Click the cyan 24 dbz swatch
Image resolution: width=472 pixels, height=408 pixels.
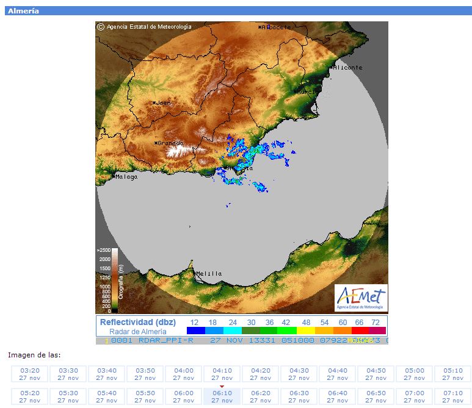point(233,331)
